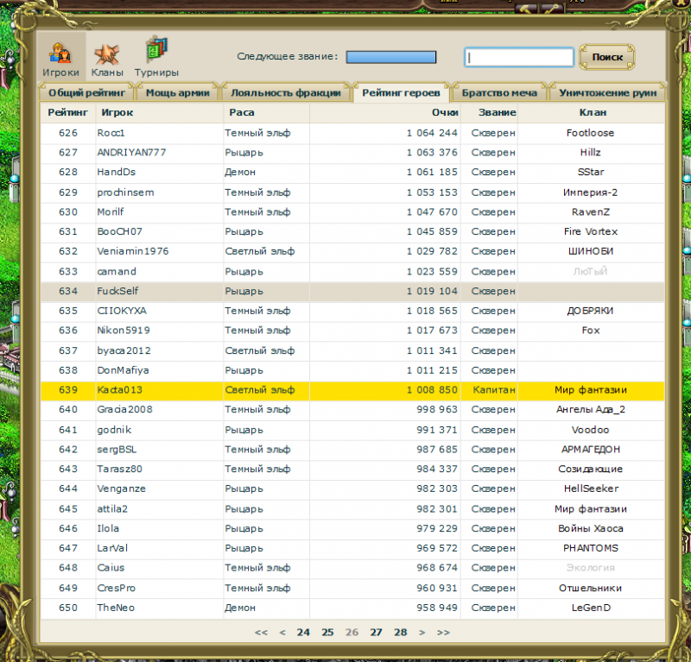Screen dimensions: 691x662
Task: Open the Лояльность фракции tab
Action: point(287,92)
